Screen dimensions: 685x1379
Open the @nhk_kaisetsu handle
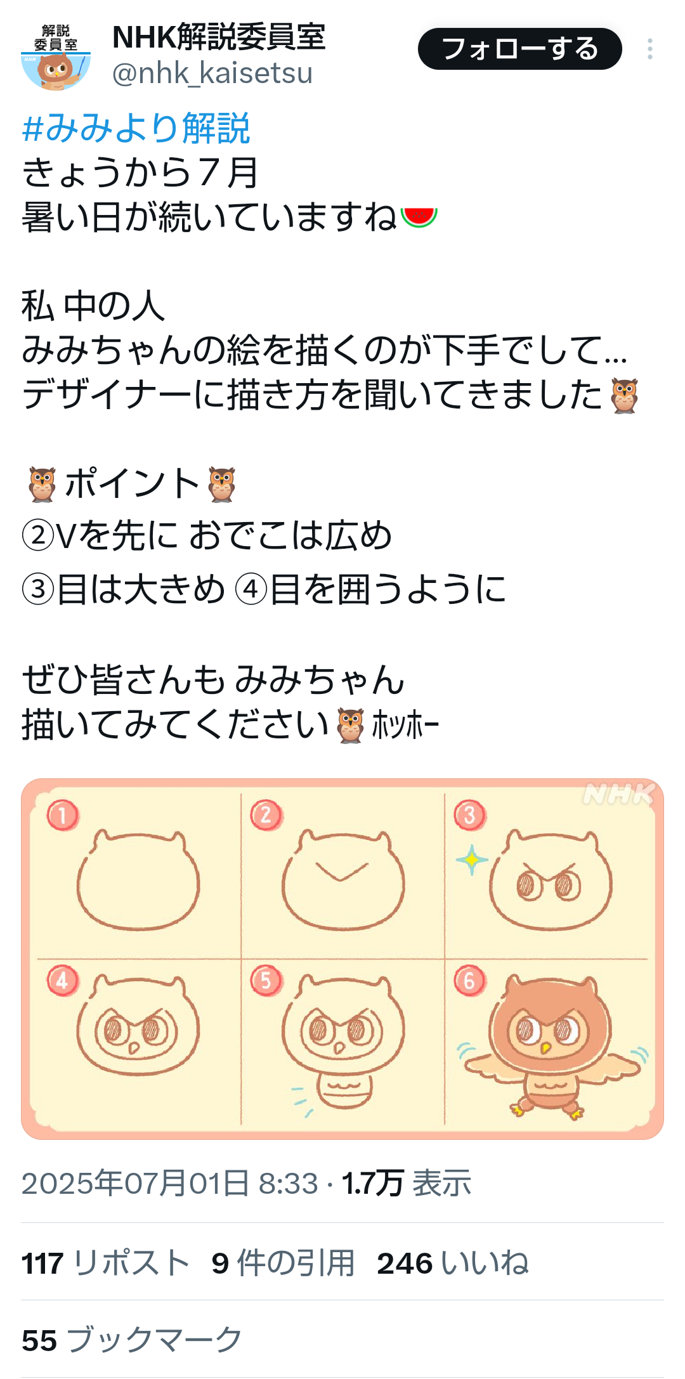(x=212, y=74)
